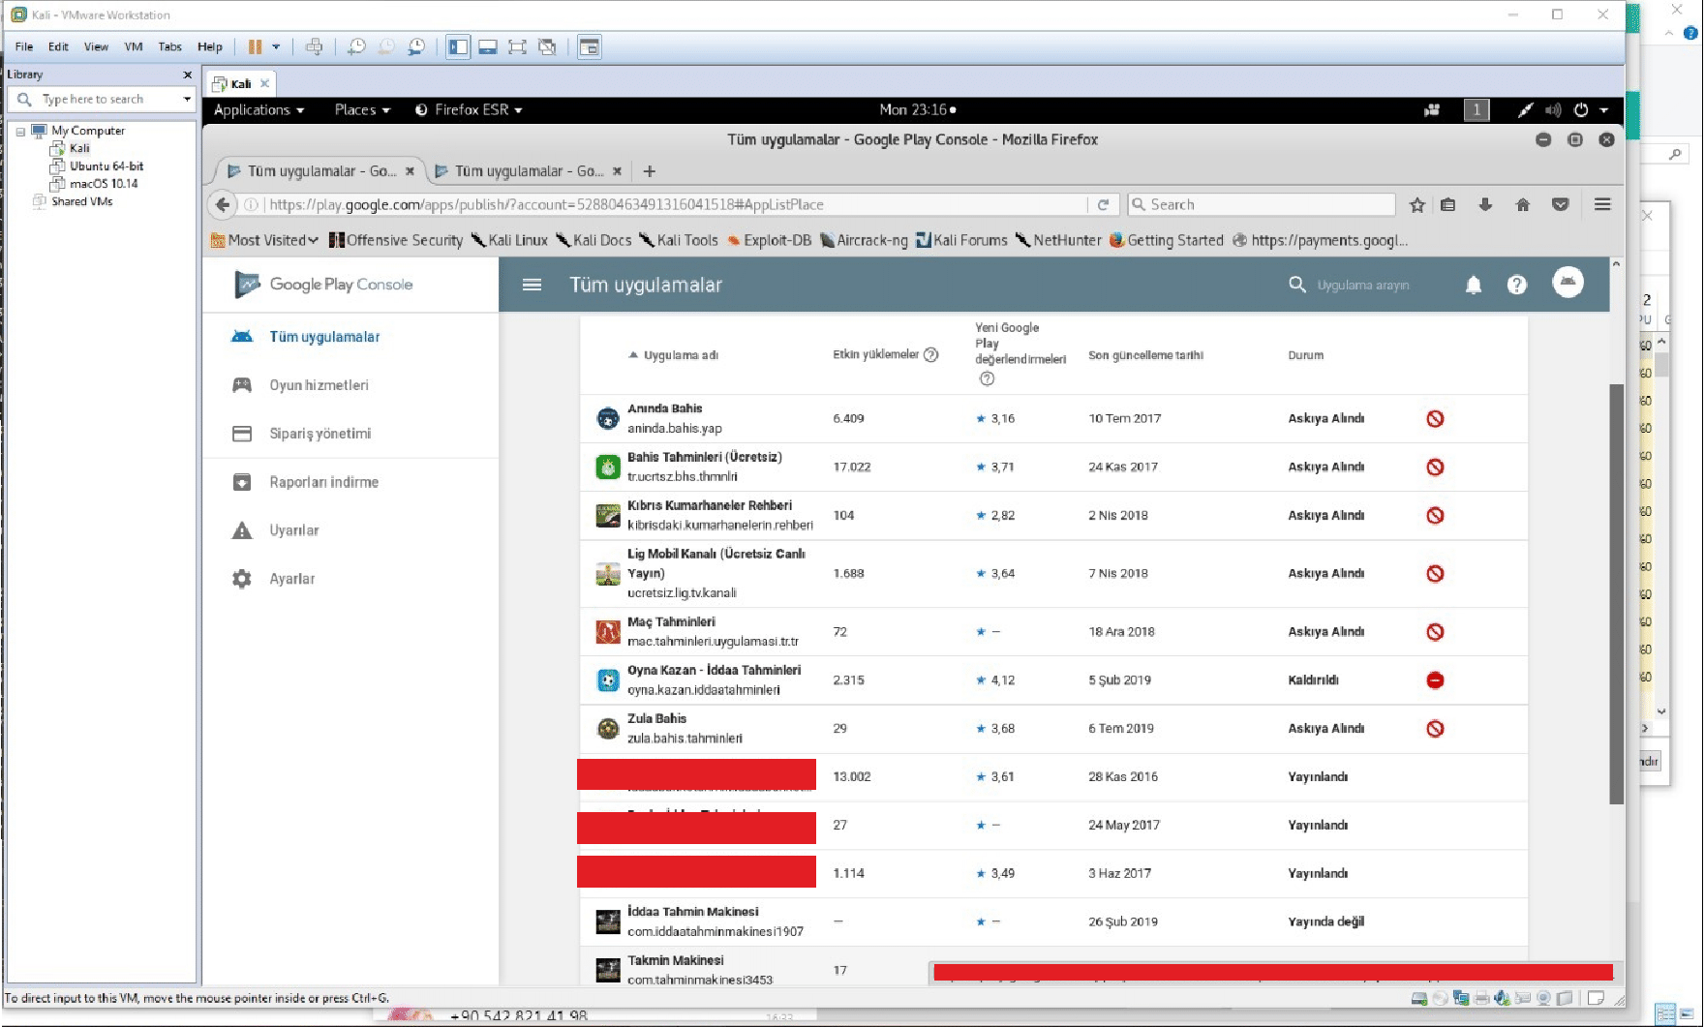Open VMware pause button dropdown arrow
Image resolution: width=1705 pixels, height=1027 pixels.
click(x=276, y=46)
